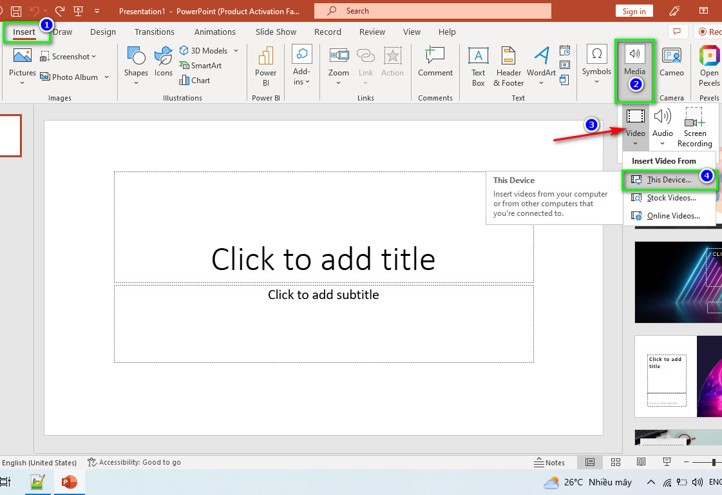Click the Cameo camera icon
722x495 pixels.
pyautogui.click(x=671, y=56)
